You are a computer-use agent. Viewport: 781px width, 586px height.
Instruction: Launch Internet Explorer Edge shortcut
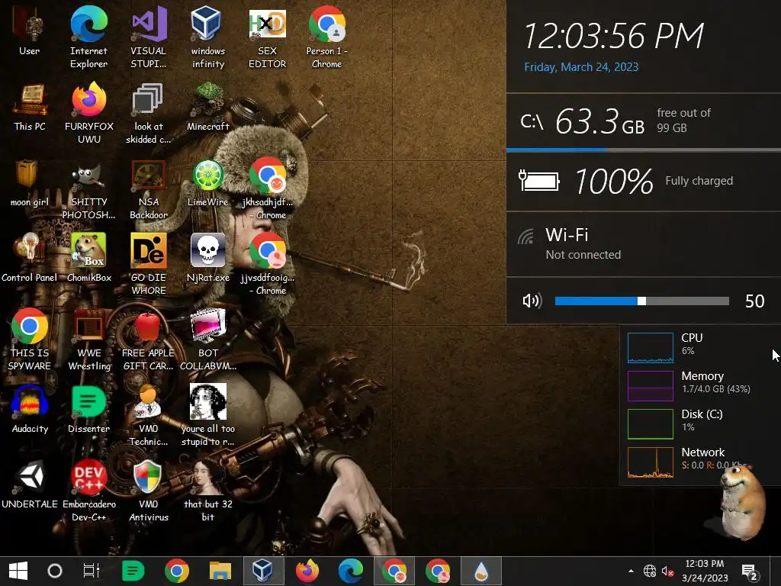pyautogui.click(x=88, y=37)
